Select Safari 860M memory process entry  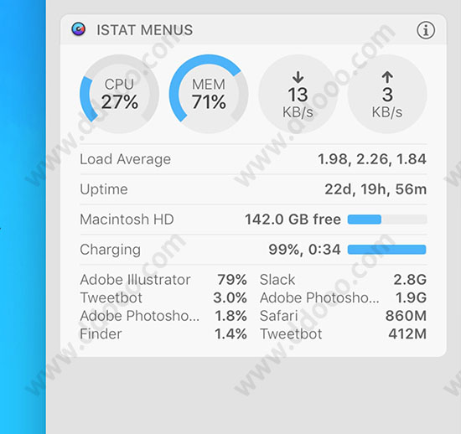(343, 316)
